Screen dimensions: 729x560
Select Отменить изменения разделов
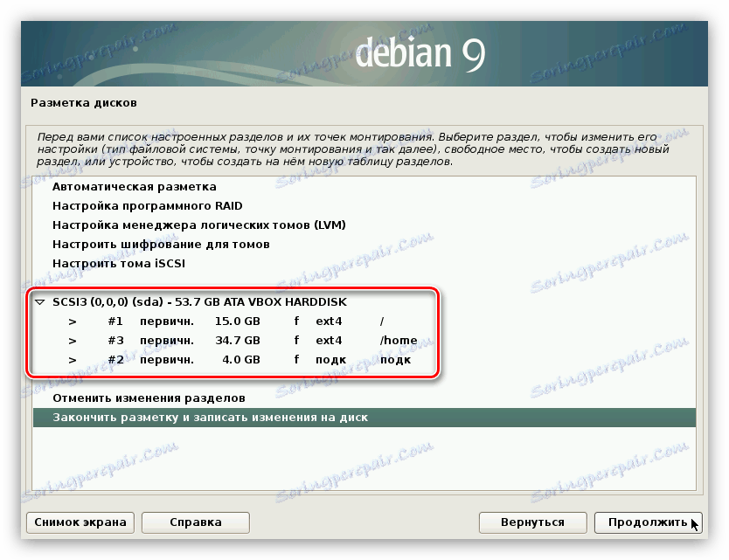point(149,398)
